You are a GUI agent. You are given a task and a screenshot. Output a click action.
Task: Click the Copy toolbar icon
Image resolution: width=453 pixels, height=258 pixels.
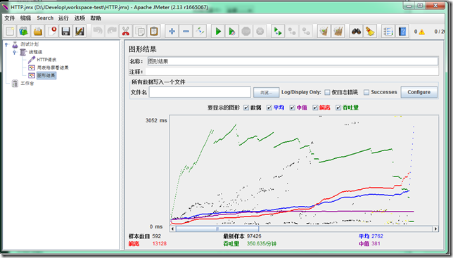click(140, 31)
